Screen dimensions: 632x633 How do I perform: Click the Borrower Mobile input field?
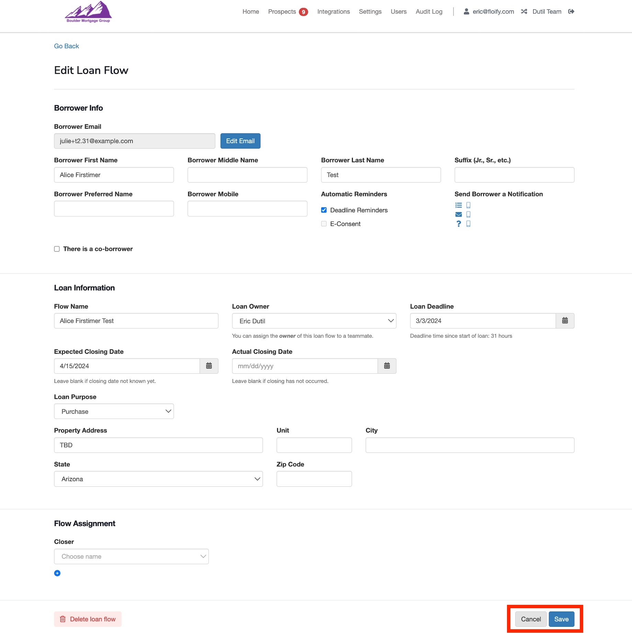pos(247,209)
